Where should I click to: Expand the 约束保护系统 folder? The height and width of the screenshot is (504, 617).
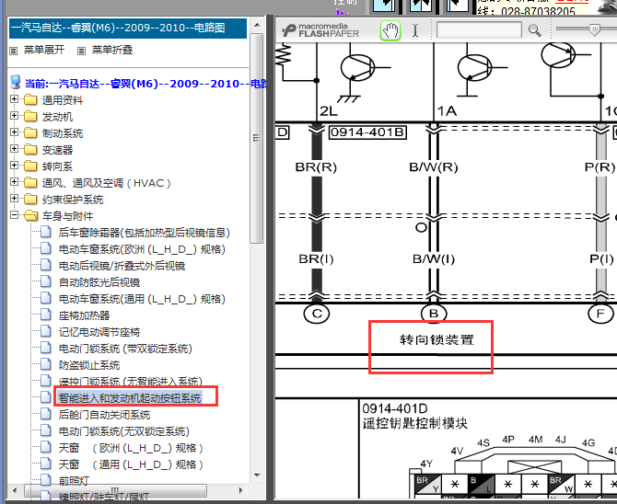tap(14, 198)
